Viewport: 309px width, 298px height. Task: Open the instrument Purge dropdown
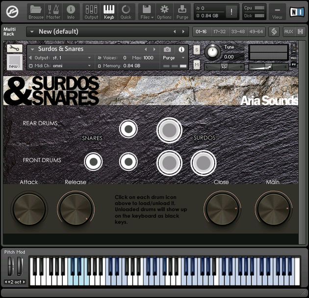click(174, 58)
